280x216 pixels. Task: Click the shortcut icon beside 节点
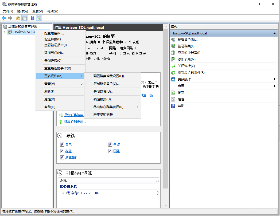[x=110, y=145]
